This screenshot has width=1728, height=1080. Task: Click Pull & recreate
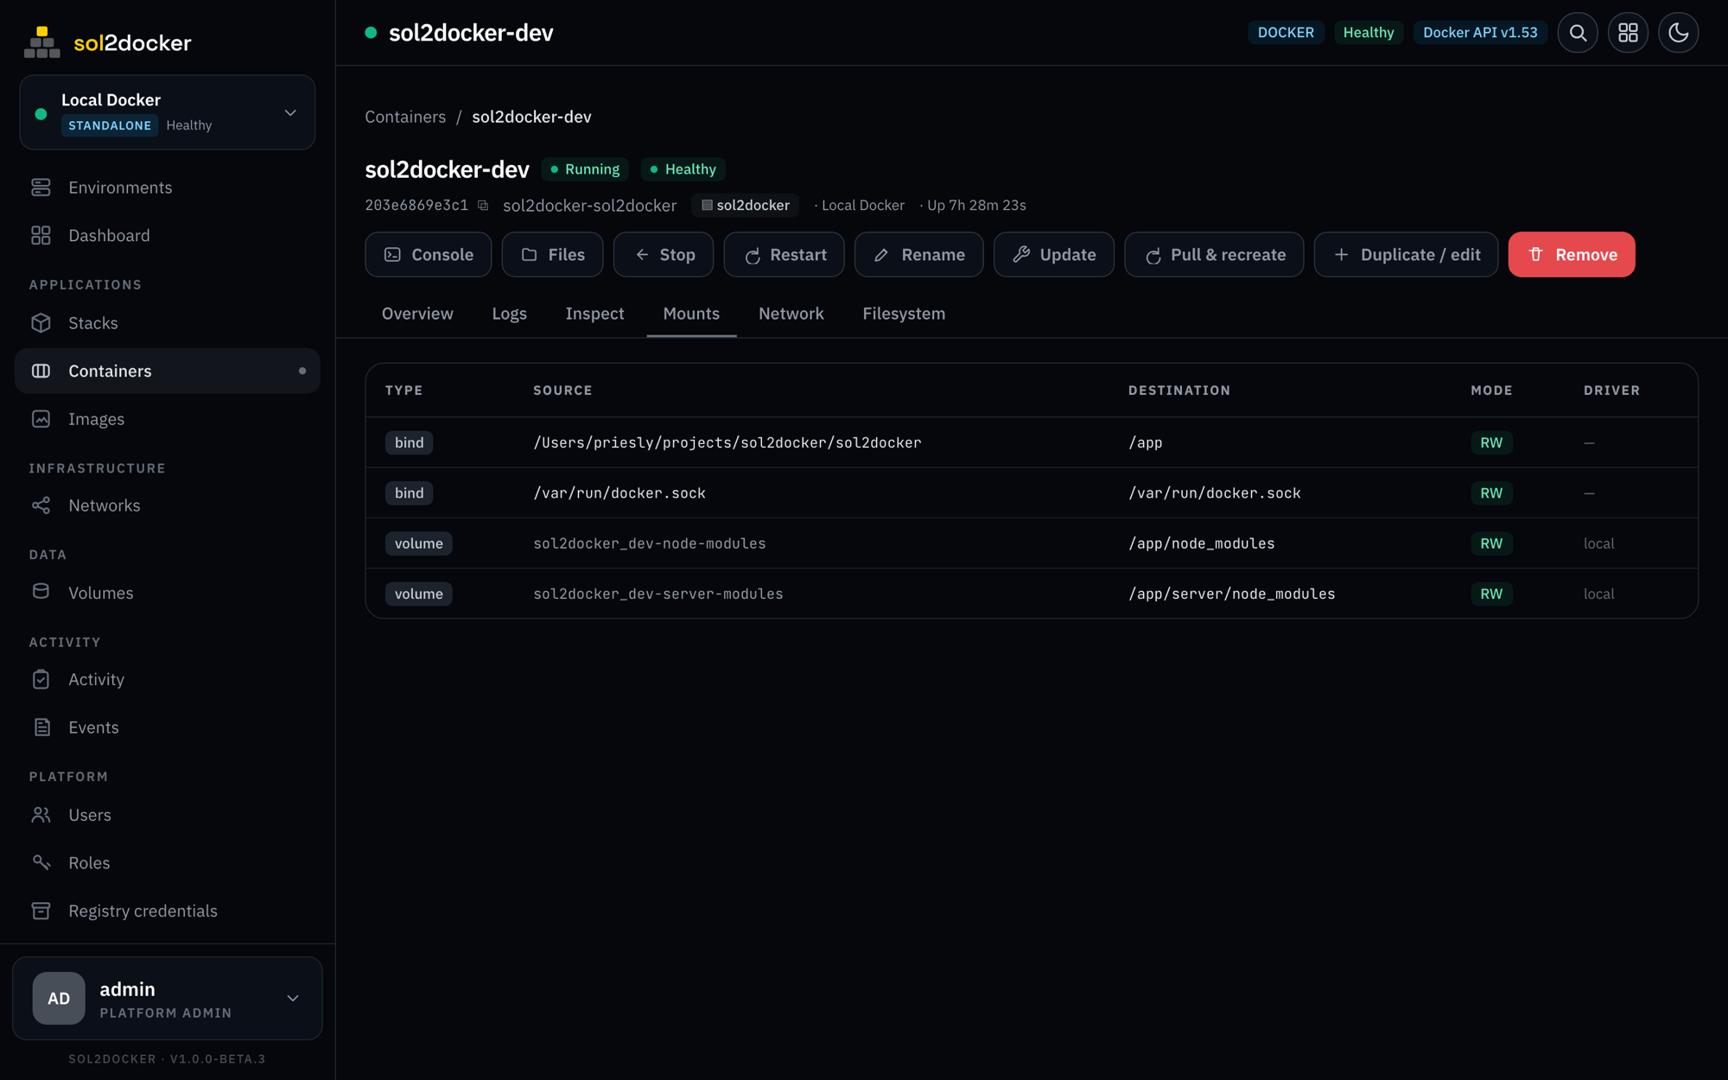(1214, 255)
